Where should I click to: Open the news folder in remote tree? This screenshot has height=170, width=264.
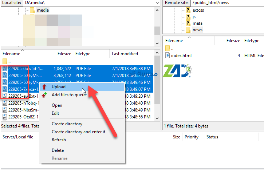(x=197, y=30)
